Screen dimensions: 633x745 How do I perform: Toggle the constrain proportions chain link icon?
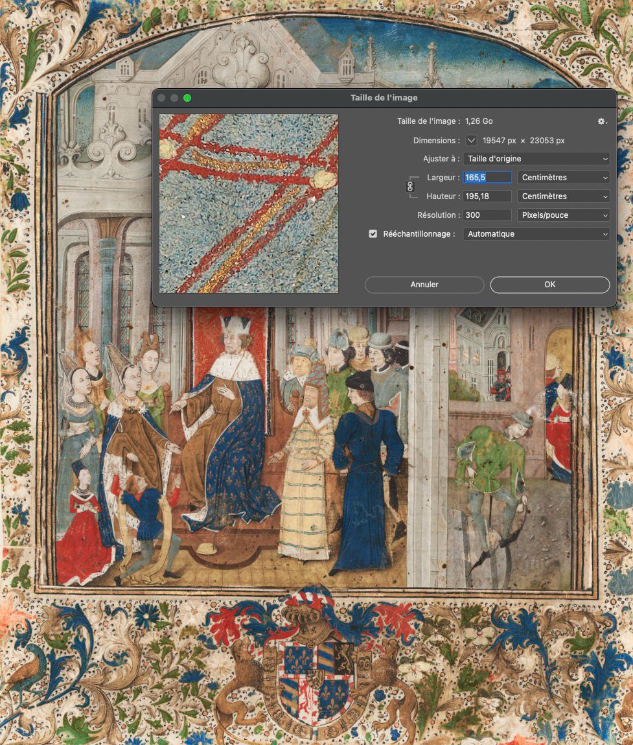click(x=409, y=187)
